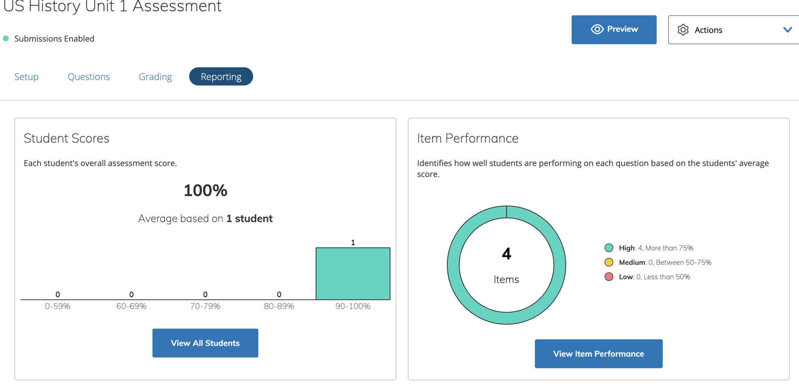Click the 4 Items count inside donut
This screenshot has width=799, height=391.
506,254
